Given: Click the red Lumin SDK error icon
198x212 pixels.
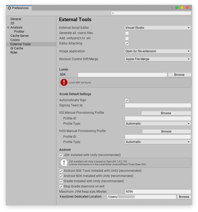Looking at the screenshot, I should 64,82.
